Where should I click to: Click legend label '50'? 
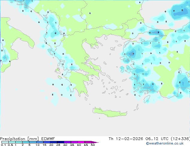[93, 145]
